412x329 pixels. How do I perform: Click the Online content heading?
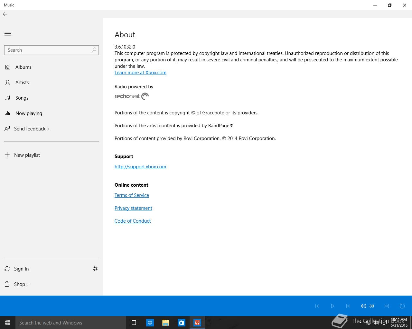coord(131,185)
